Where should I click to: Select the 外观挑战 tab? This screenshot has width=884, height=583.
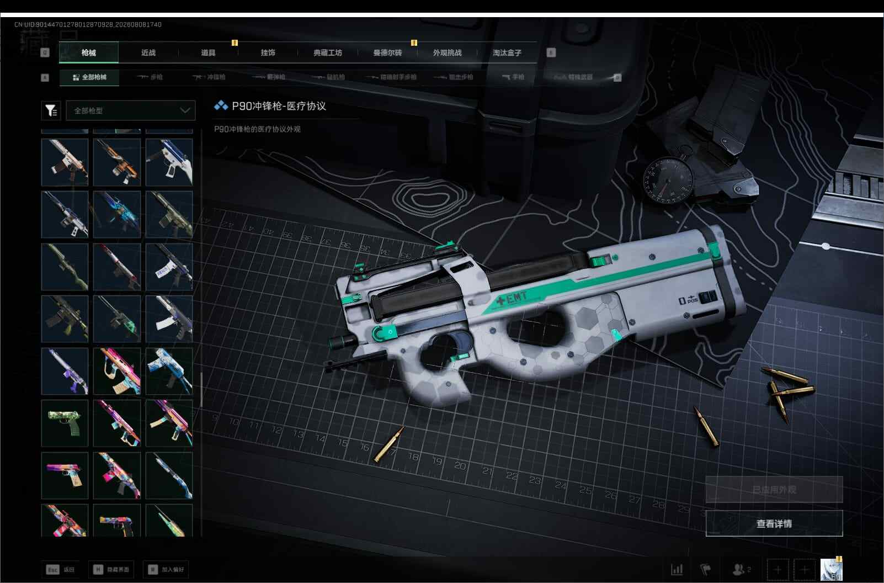click(447, 53)
